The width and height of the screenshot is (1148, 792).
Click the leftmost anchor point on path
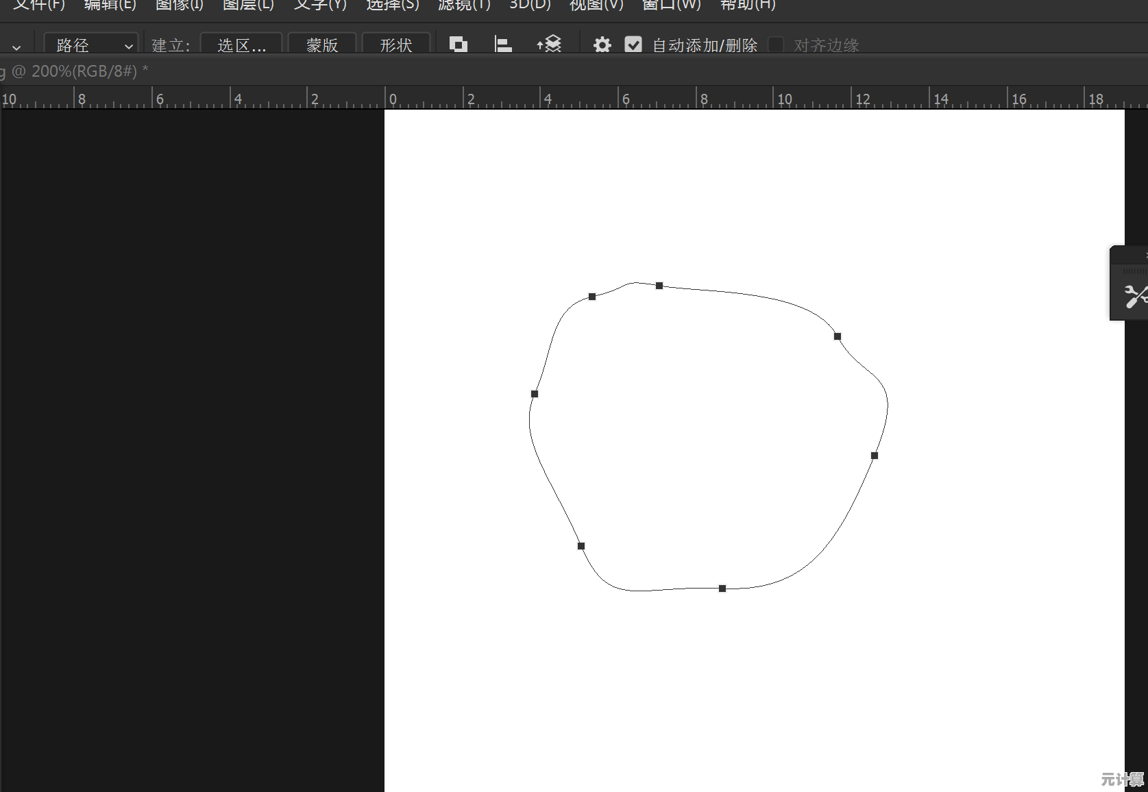(535, 394)
